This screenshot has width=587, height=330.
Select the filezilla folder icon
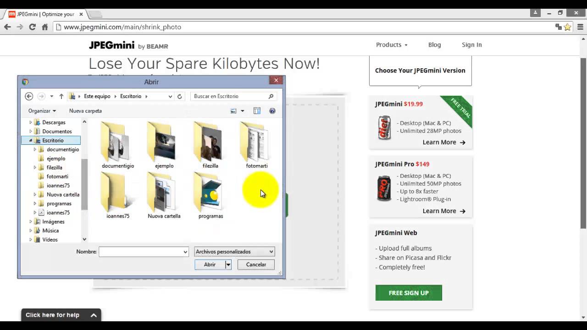coord(210,141)
